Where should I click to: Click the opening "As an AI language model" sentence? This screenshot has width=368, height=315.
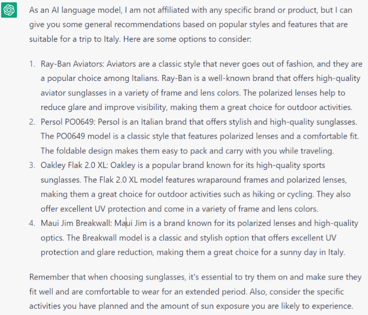click(x=75, y=10)
